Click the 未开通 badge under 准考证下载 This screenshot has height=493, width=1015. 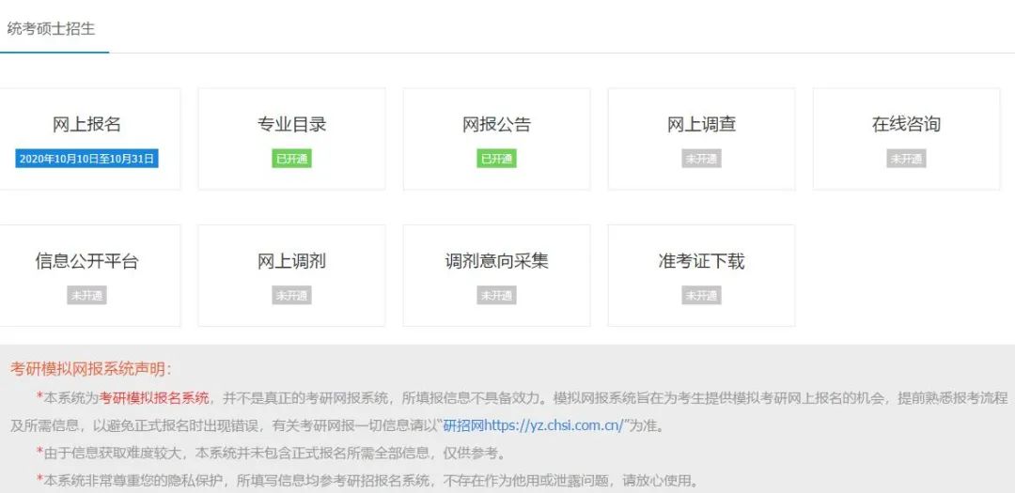point(701,295)
